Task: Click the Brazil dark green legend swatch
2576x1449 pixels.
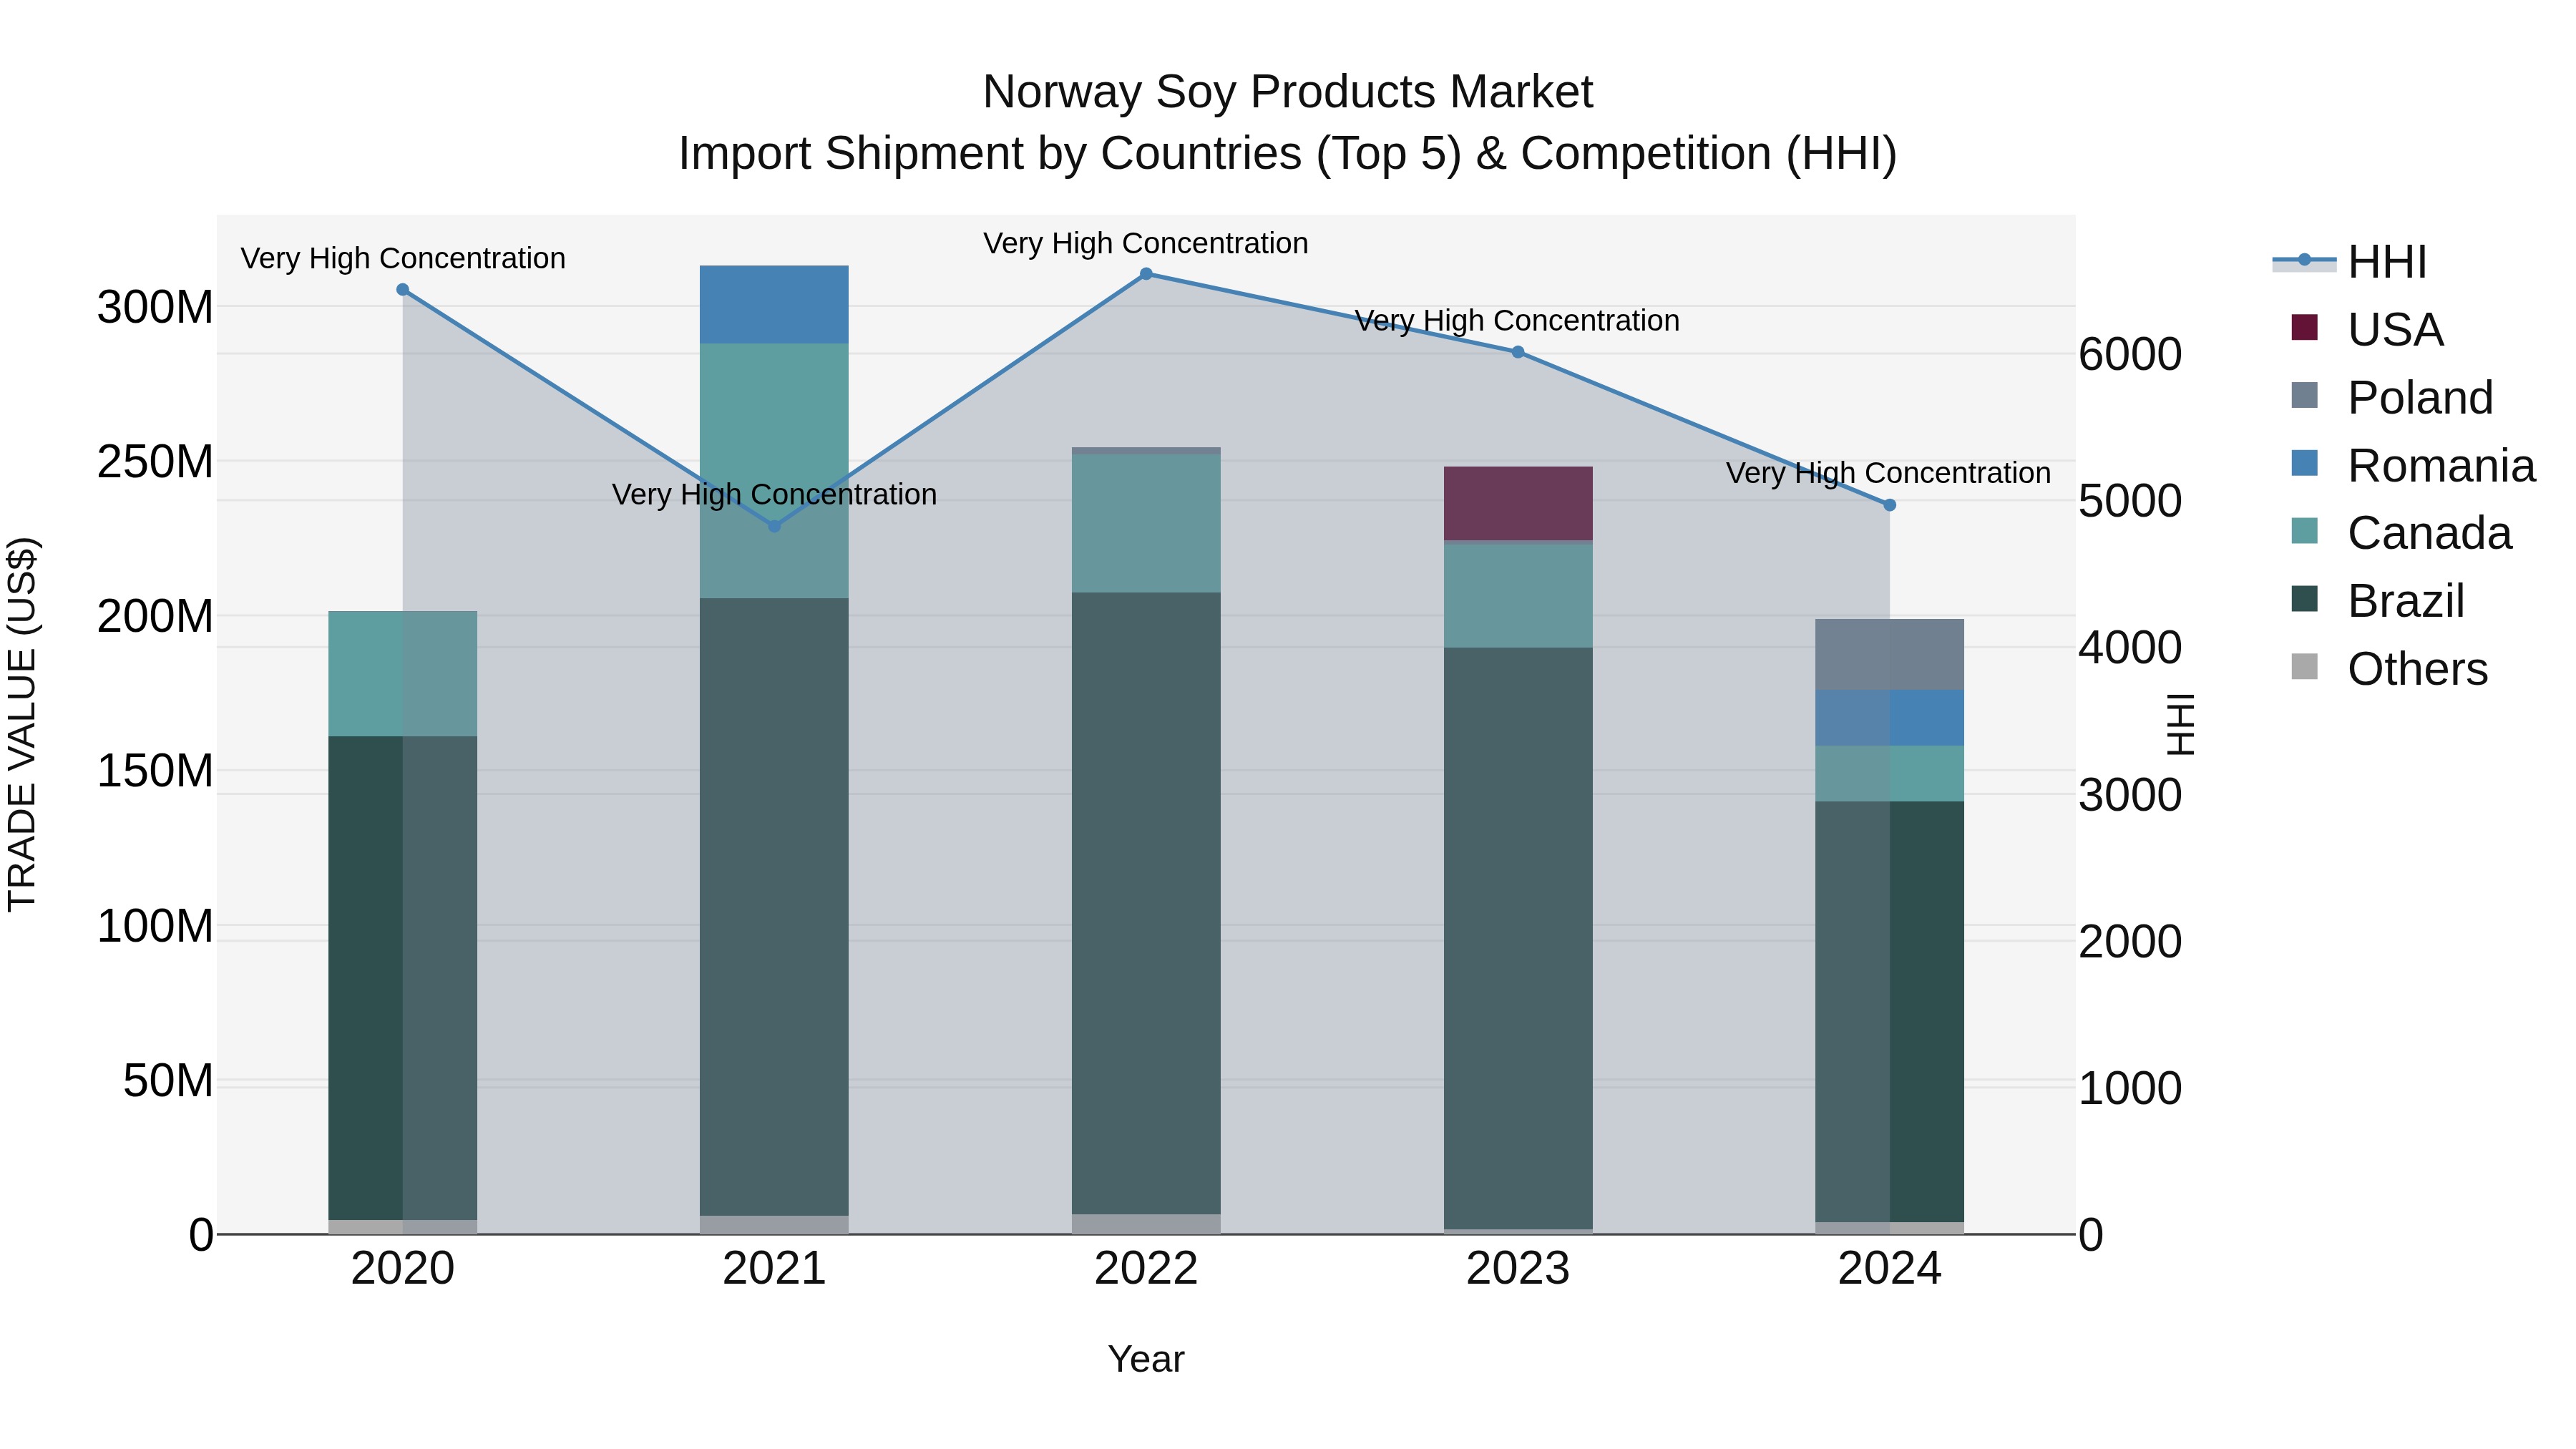Action: point(2304,598)
